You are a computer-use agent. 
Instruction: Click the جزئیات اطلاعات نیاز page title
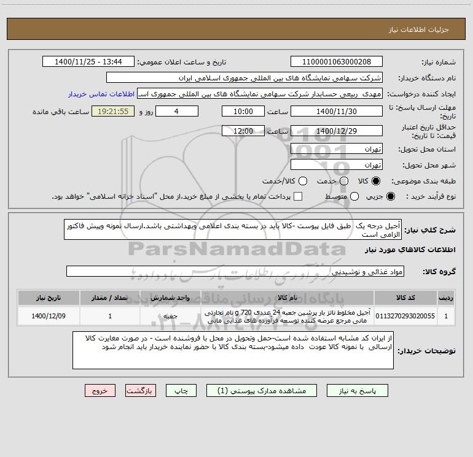(418, 29)
